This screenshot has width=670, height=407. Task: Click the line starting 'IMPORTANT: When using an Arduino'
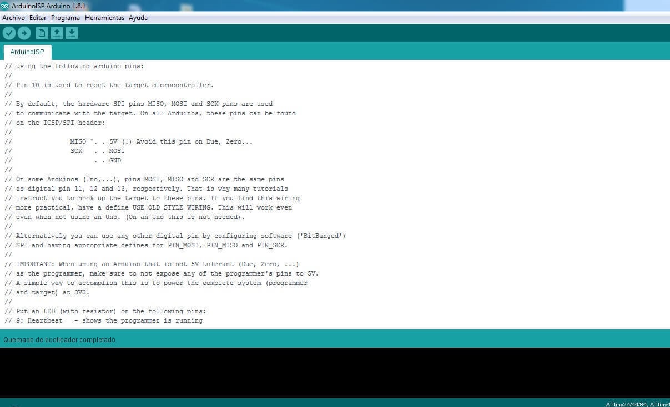(152, 264)
